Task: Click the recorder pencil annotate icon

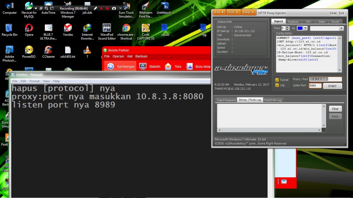Action: 95,9
